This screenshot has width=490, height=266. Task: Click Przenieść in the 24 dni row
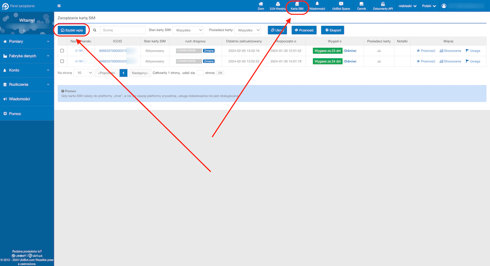[426, 61]
